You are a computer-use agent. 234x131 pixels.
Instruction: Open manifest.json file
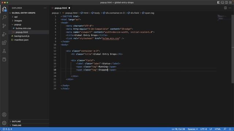pyautogui.click(x=21, y=40)
